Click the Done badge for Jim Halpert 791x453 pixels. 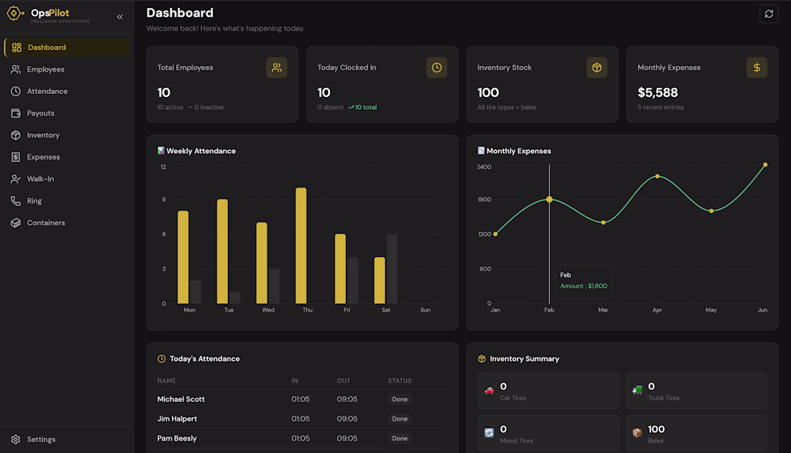[400, 419]
